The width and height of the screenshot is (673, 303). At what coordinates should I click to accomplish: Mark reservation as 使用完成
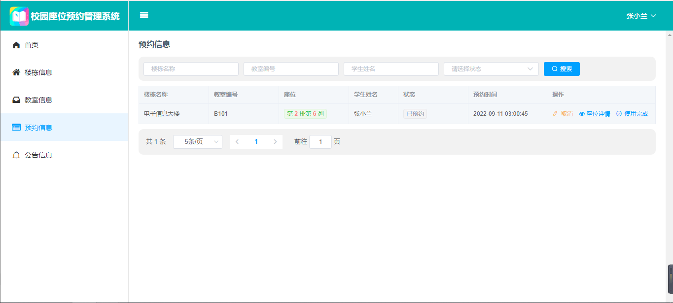pyautogui.click(x=632, y=114)
